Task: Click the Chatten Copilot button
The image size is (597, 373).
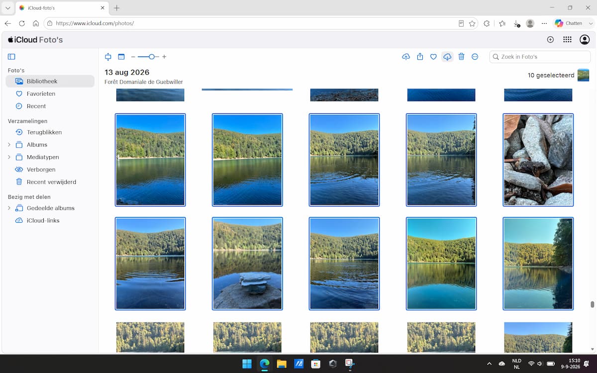Action: [x=569, y=23]
